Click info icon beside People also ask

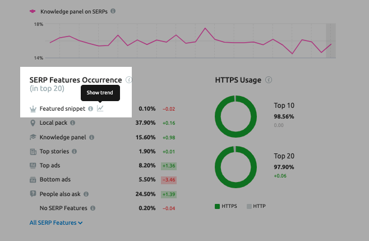(x=87, y=194)
